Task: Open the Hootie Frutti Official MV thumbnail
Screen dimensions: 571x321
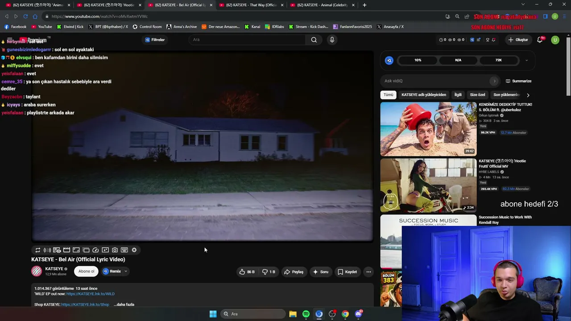Action: tap(428, 185)
